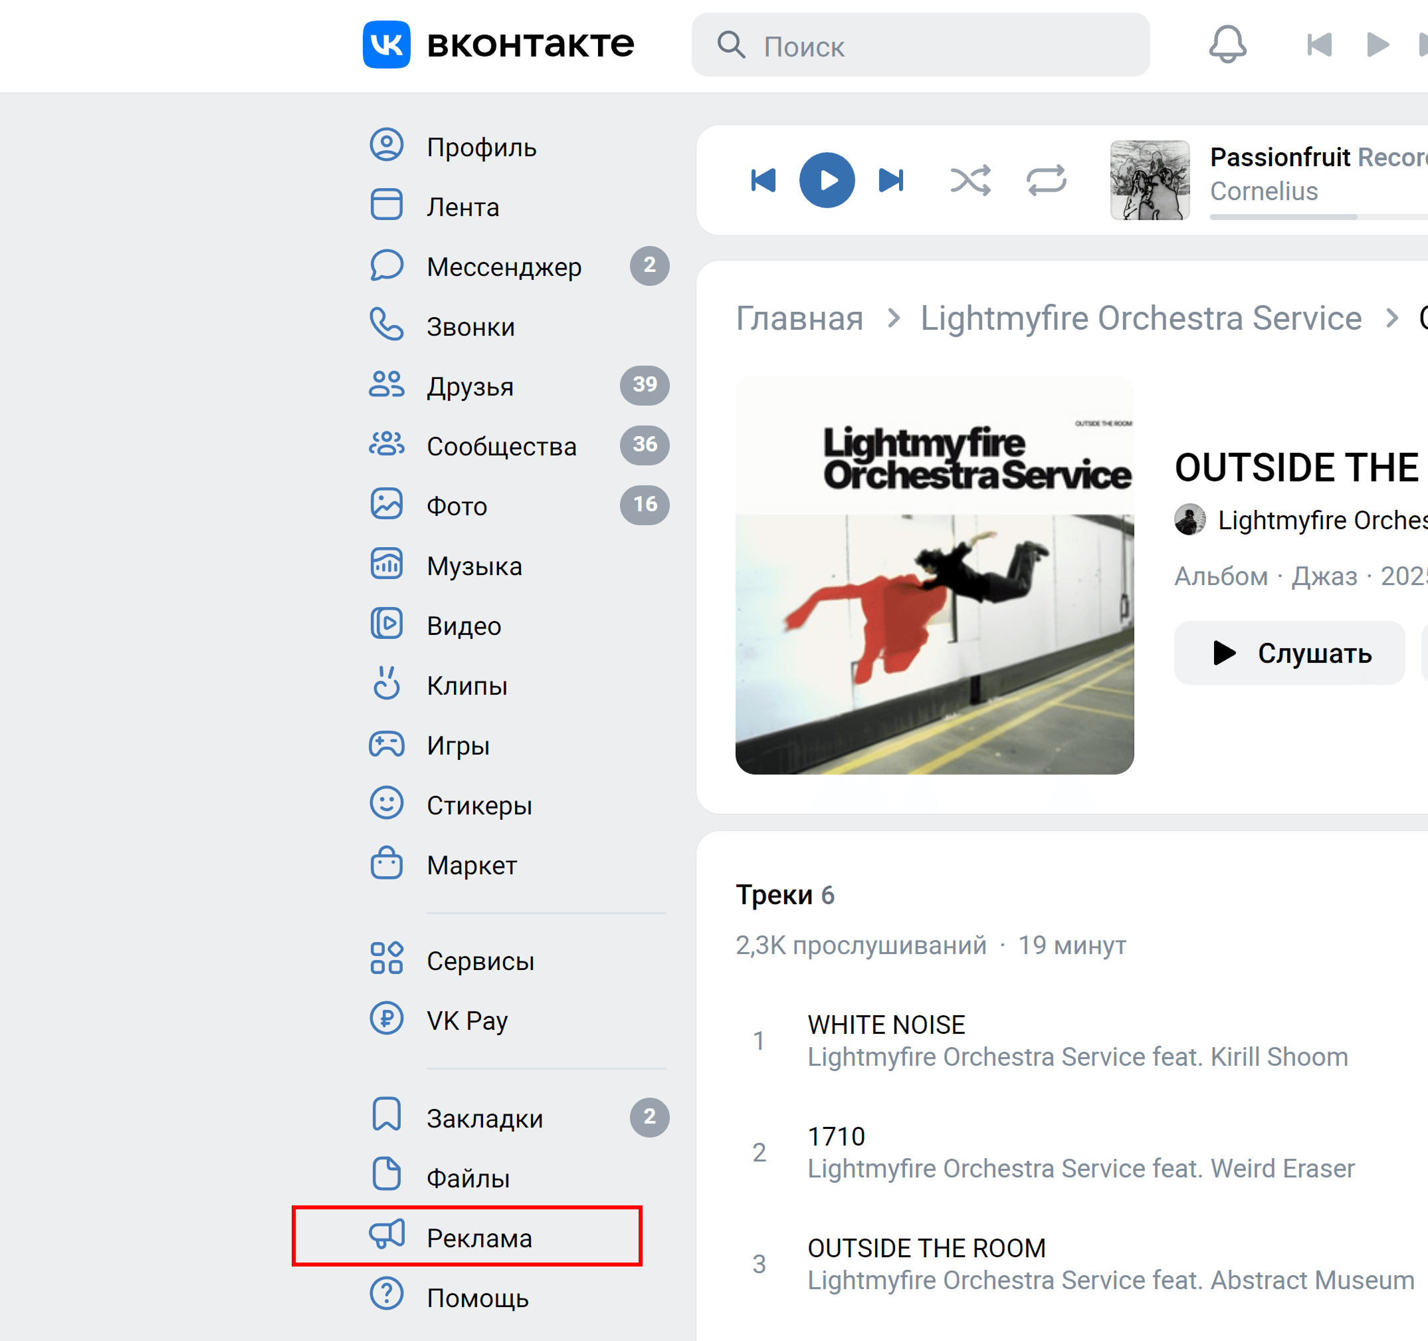Open the Фото picture icon

(387, 505)
